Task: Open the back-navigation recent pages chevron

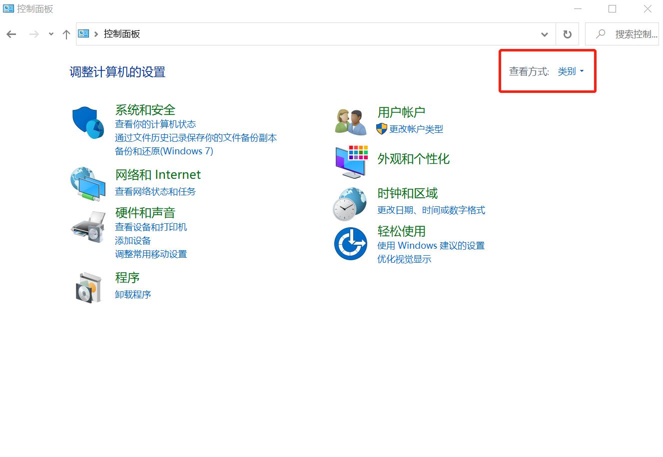Action: tap(50, 34)
